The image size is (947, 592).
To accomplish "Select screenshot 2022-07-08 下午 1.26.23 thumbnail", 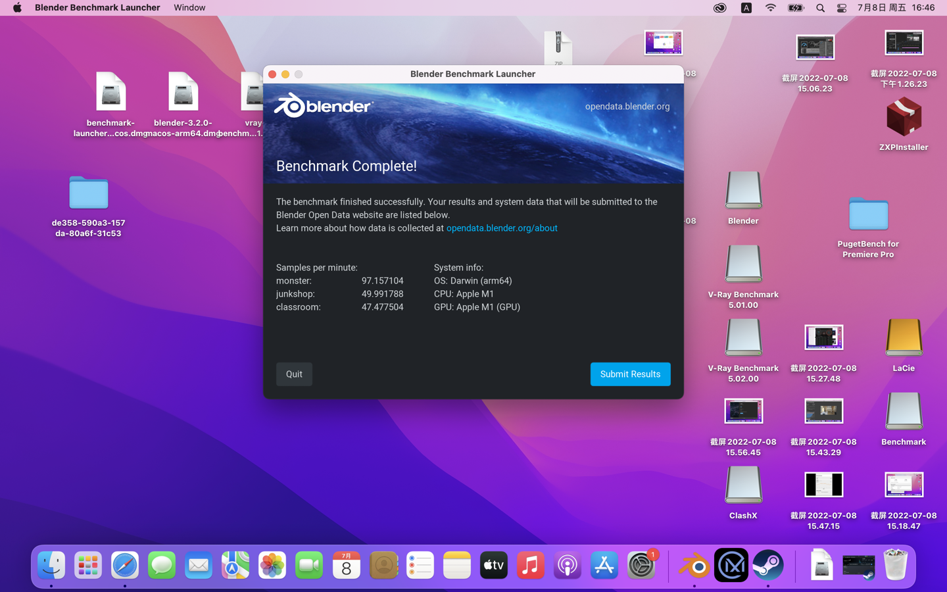I will click(904, 43).
